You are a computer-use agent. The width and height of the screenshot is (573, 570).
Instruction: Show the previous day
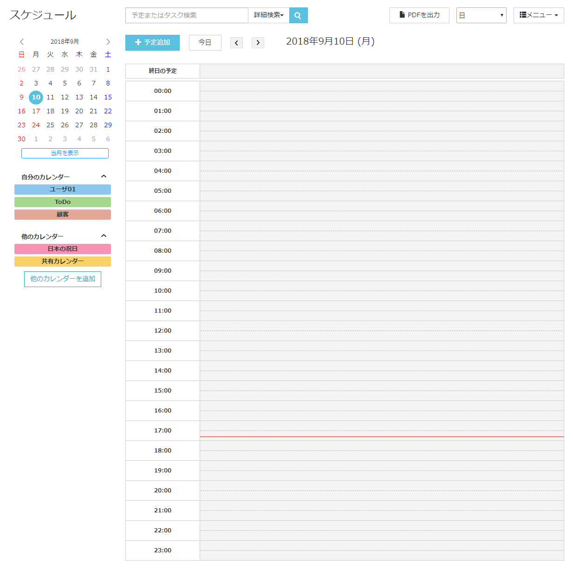(x=236, y=43)
